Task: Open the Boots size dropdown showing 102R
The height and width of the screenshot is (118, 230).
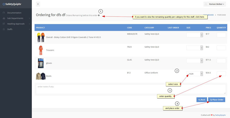Action: (x=195, y=74)
